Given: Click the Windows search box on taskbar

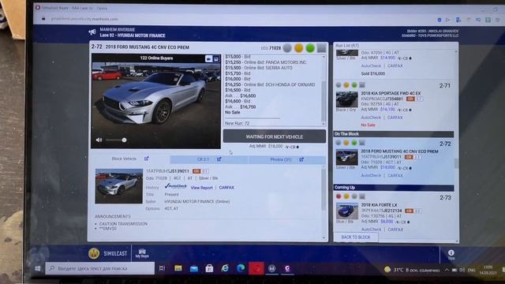Looking at the screenshot, I should tap(100, 268).
